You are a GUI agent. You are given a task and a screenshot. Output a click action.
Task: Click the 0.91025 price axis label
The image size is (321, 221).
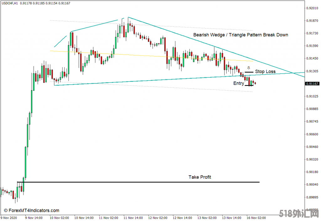[x=312, y=96]
